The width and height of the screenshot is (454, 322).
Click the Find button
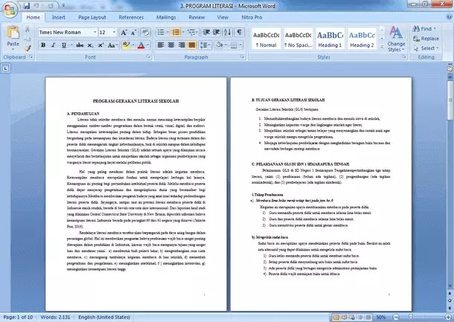point(425,29)
